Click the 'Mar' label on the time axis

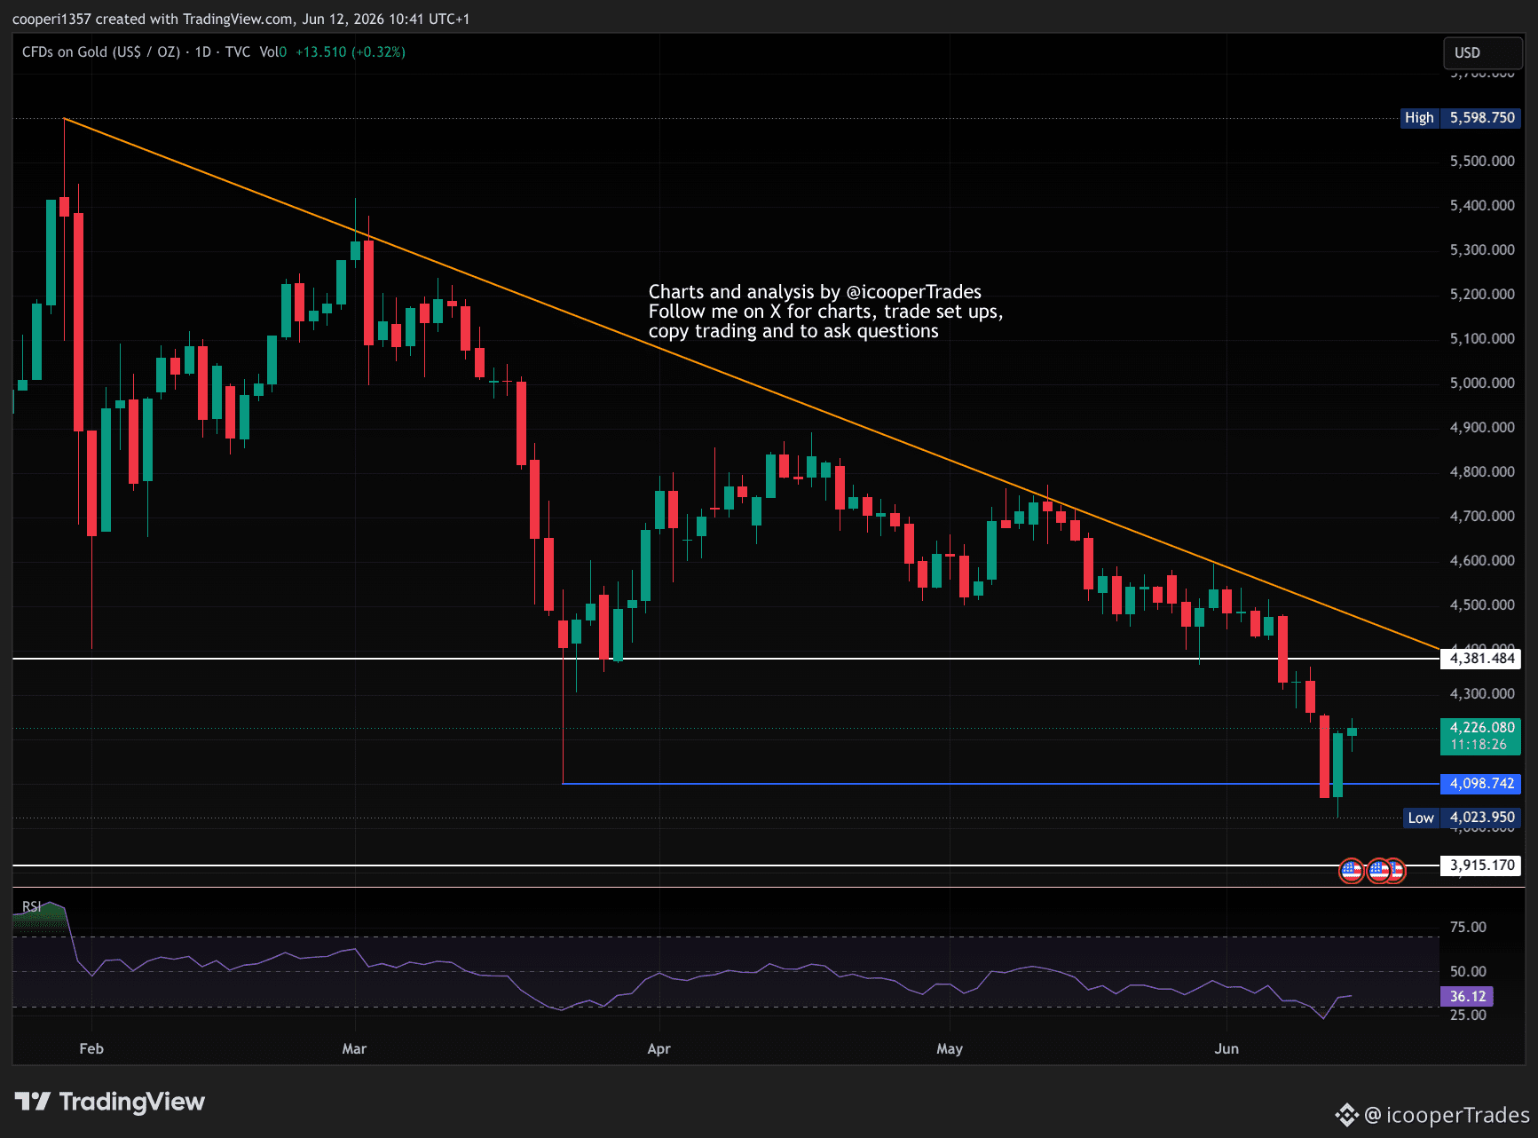point(354,1049)
